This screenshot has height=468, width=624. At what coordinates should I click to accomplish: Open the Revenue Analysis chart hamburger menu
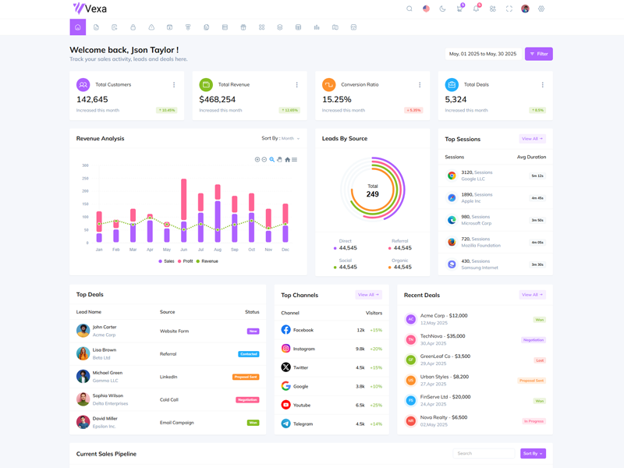click(294, 159)
